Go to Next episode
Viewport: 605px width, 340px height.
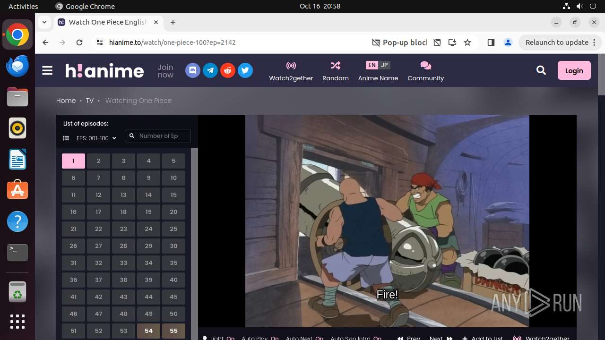[x=441, y=338]
